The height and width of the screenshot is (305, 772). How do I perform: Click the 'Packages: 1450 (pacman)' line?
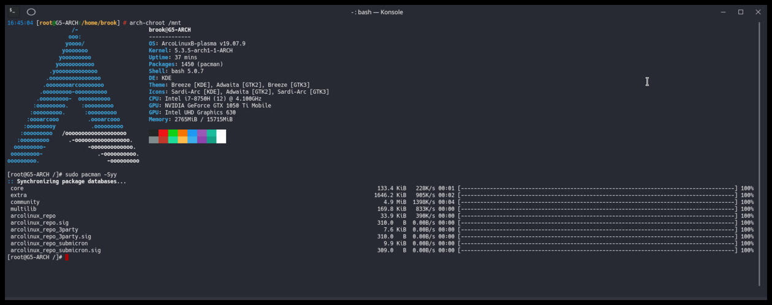click(186, 64)
